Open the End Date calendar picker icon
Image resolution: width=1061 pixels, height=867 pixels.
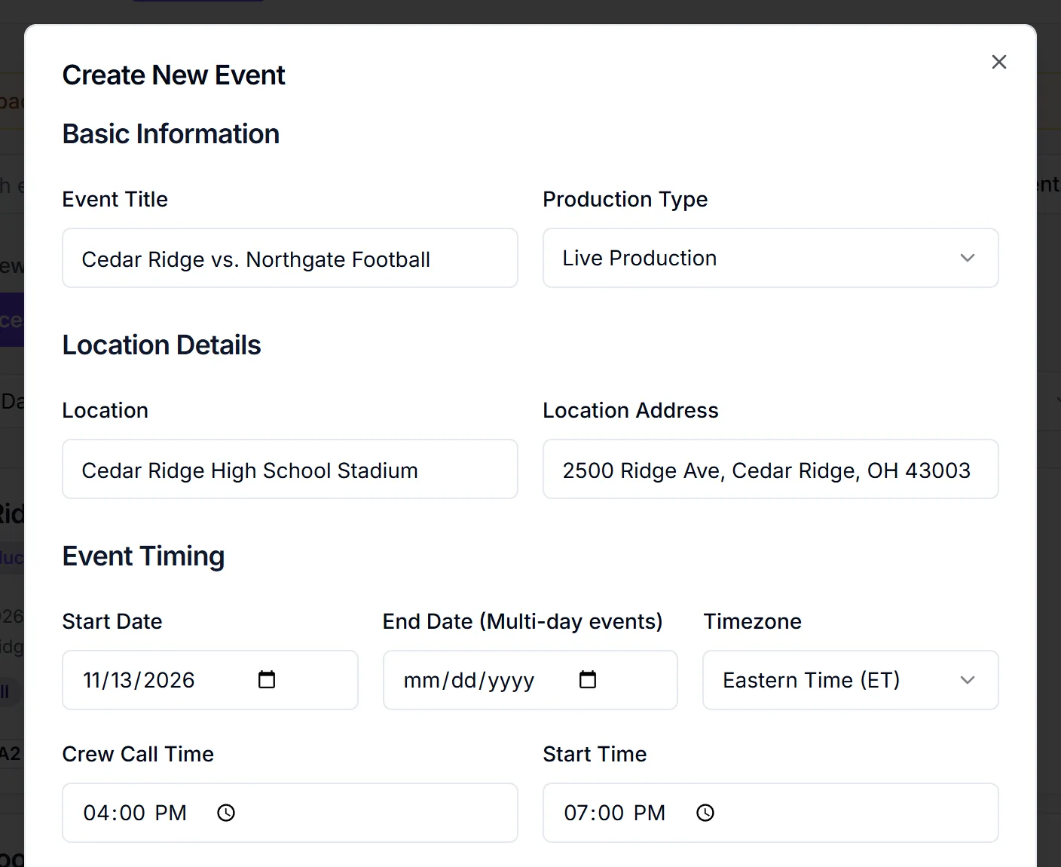[588, 680]
